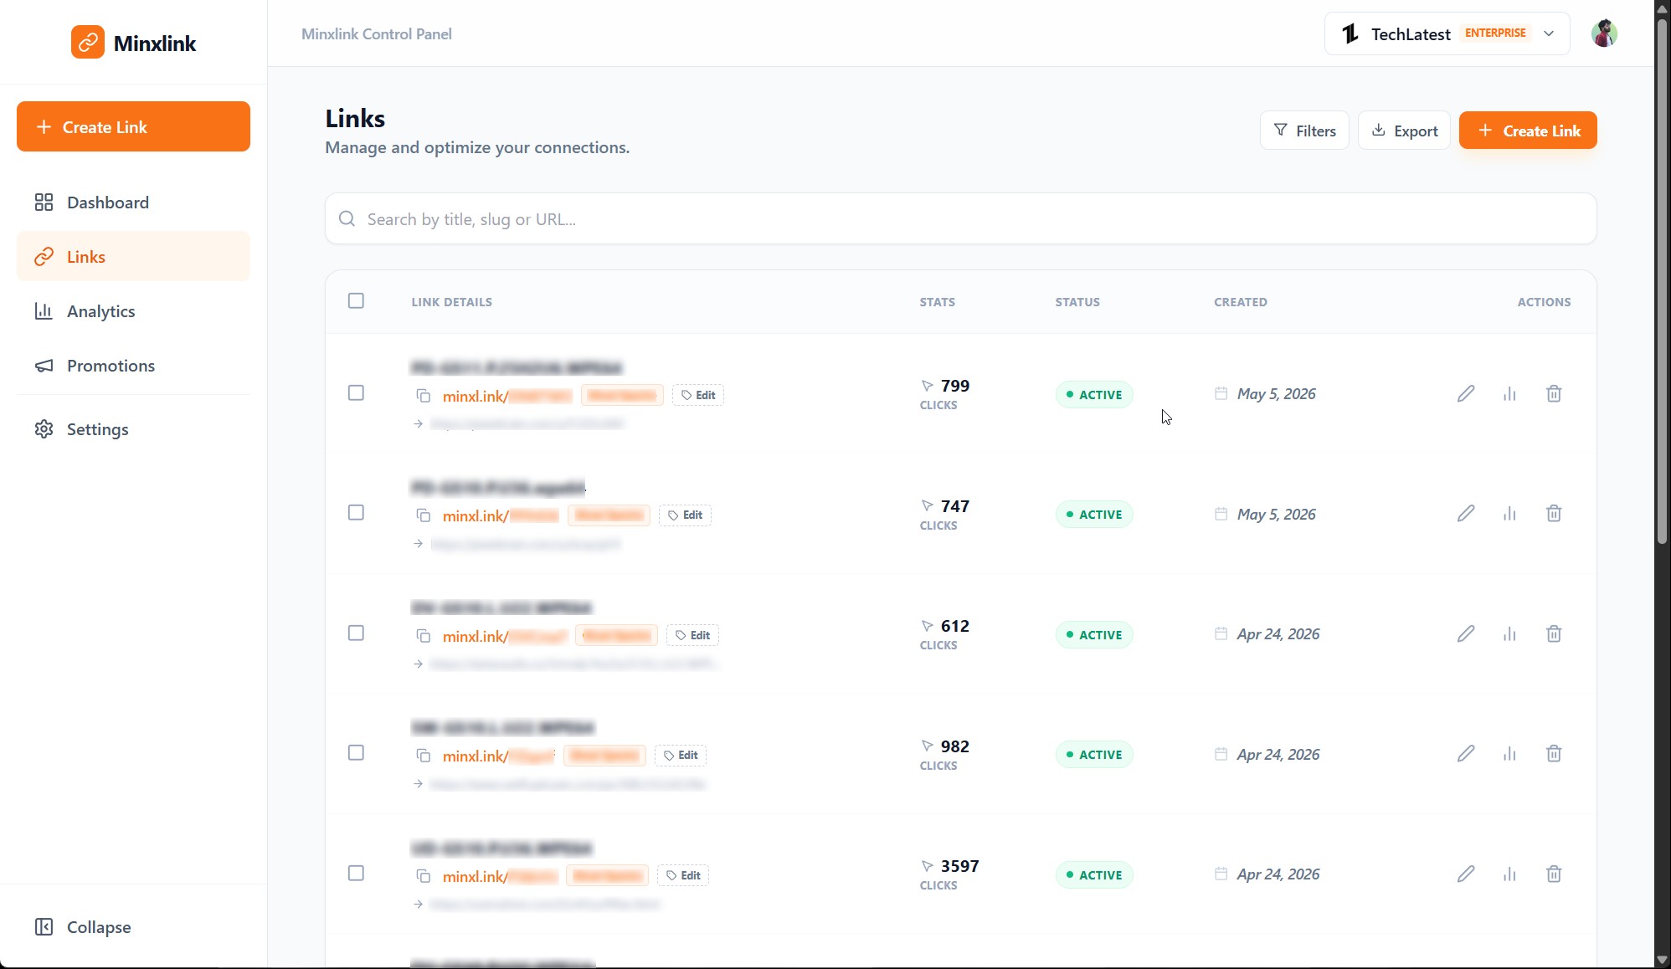1671x969 pixels.
Task: Click the scrollbar down arrow
Action: [1662, 960]
